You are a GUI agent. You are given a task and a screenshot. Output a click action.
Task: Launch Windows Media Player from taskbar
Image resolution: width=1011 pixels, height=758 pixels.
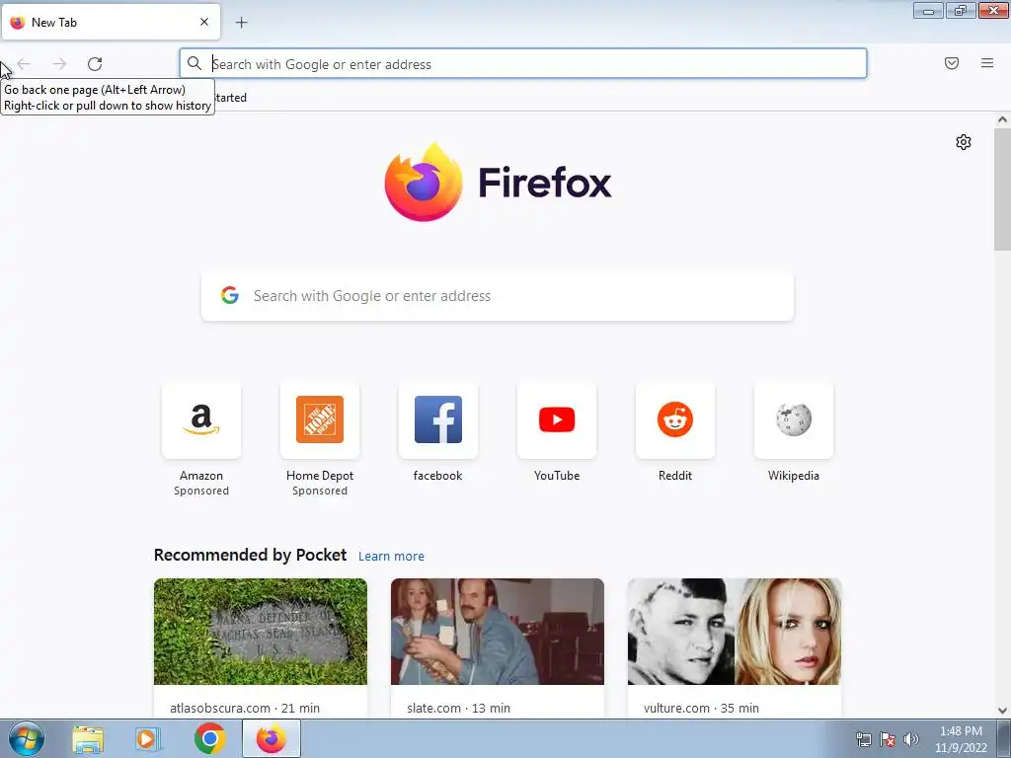(147, 738)
